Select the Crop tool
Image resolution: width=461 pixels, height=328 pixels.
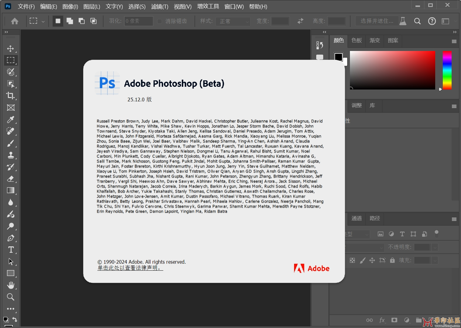(x=11, y=96)
